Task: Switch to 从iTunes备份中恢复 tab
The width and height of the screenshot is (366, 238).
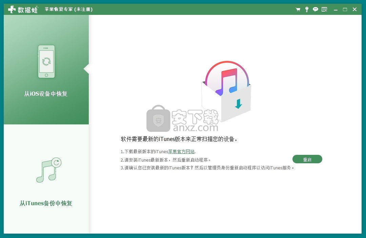Action: [46, 179]
